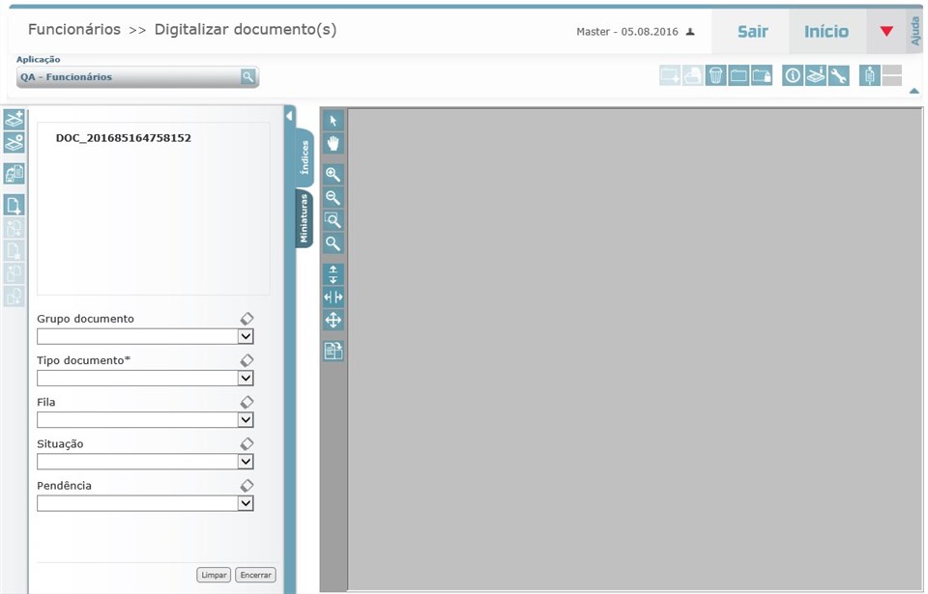The height and width of the screenshot is (594, 928).
Task: Open the info icon in the toolbar
Action: pos(792,74)
